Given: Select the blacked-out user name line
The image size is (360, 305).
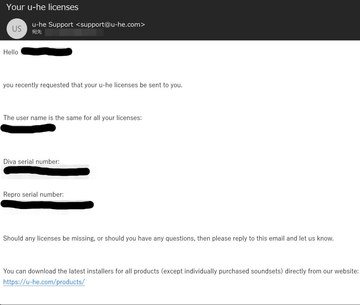Looking at the screenshot, I should tap(28, 128).
